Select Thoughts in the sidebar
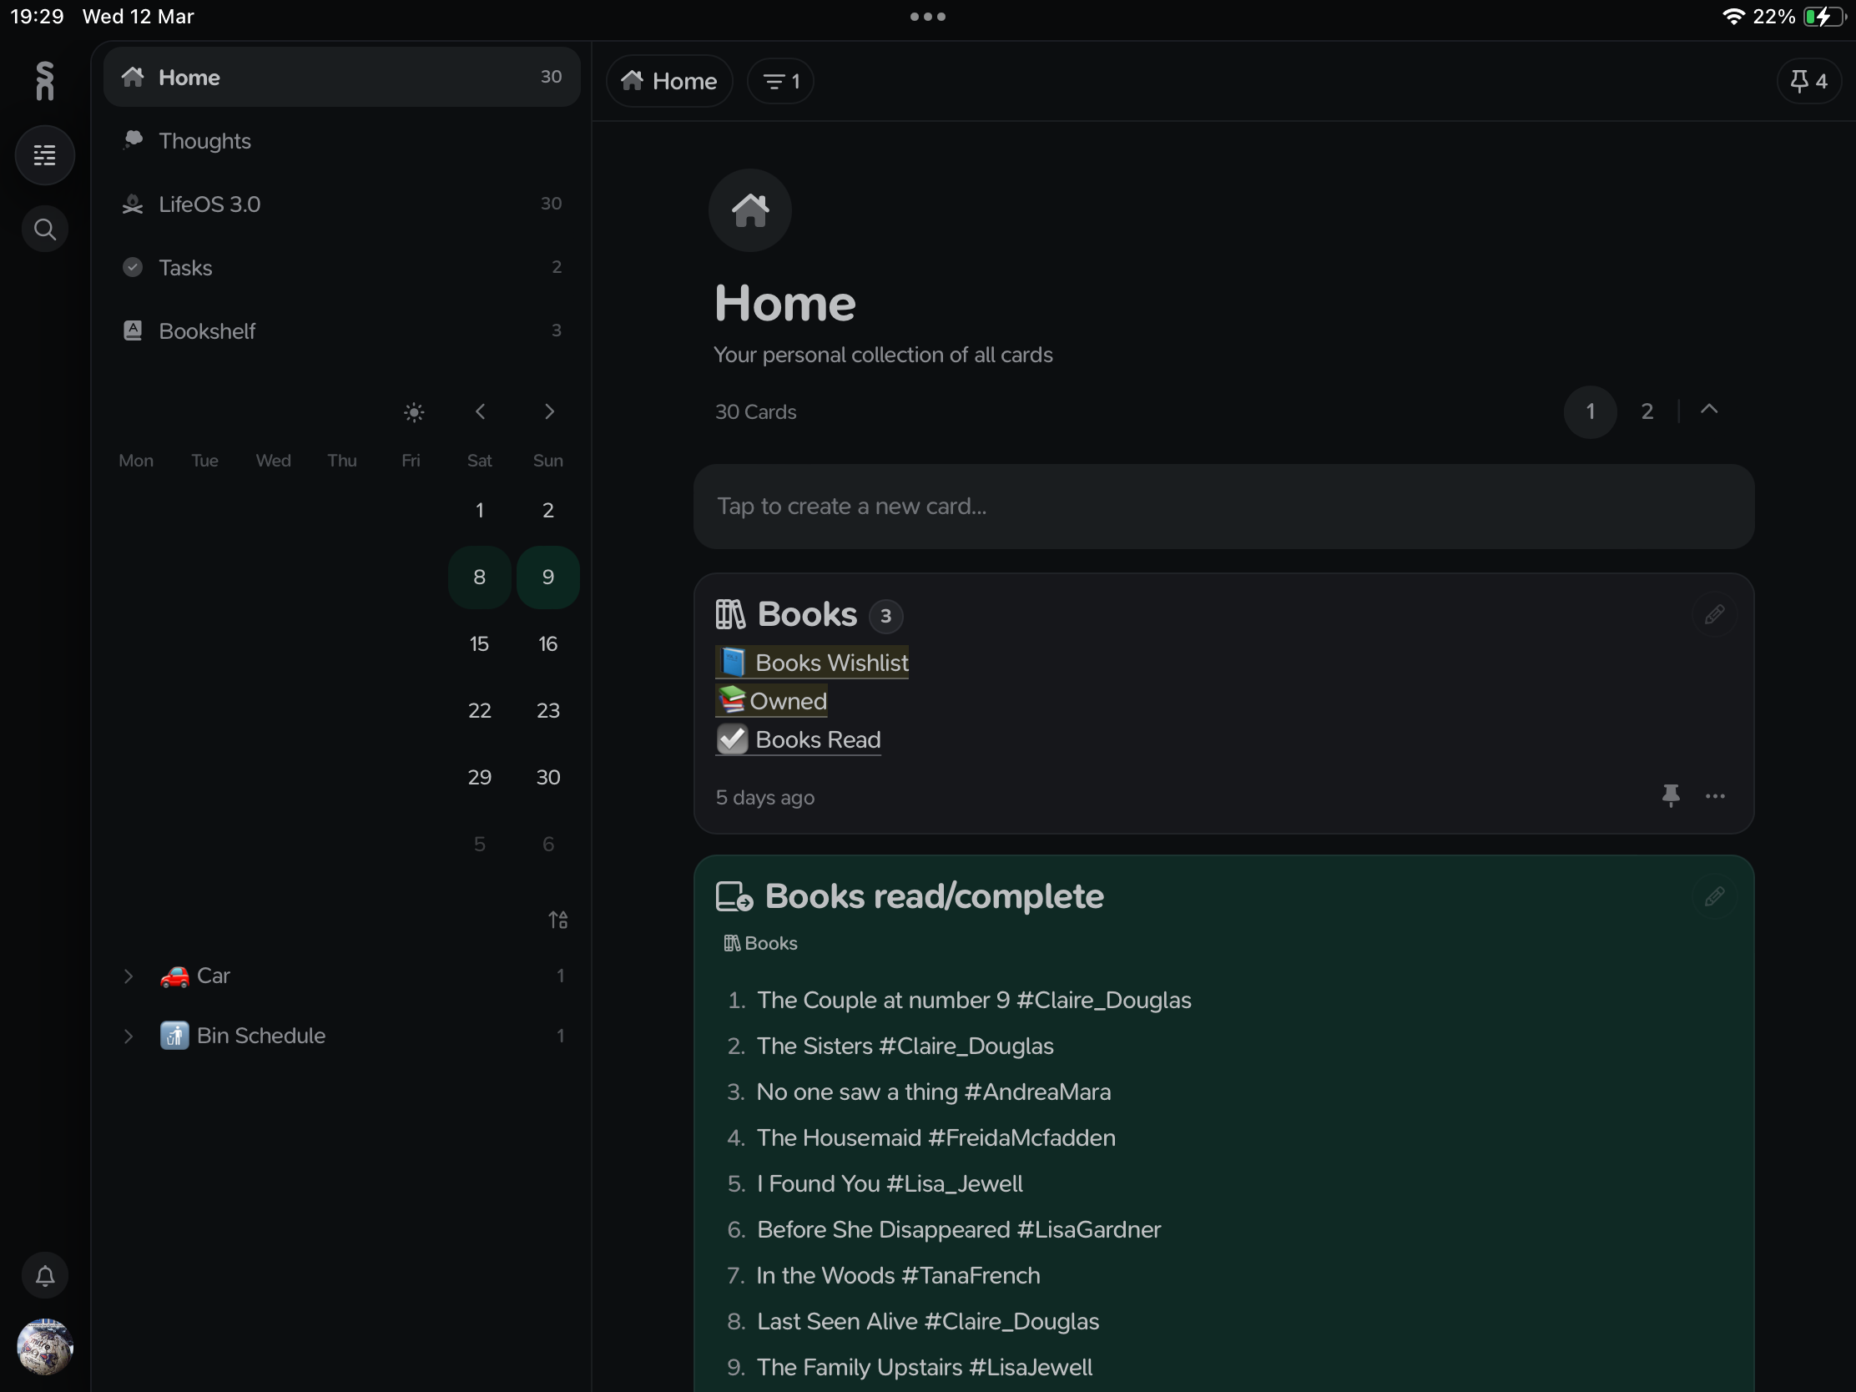 (341, 141)
